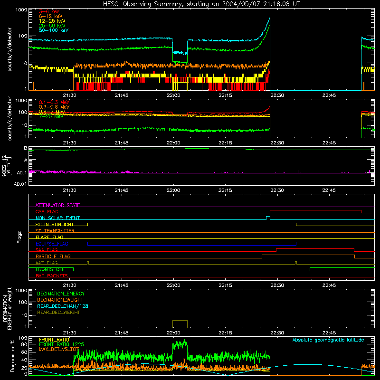This screenshot has height=380, width=380.
Task: Click the FLARE_FLAG label
Action: [x=49, y=237]
